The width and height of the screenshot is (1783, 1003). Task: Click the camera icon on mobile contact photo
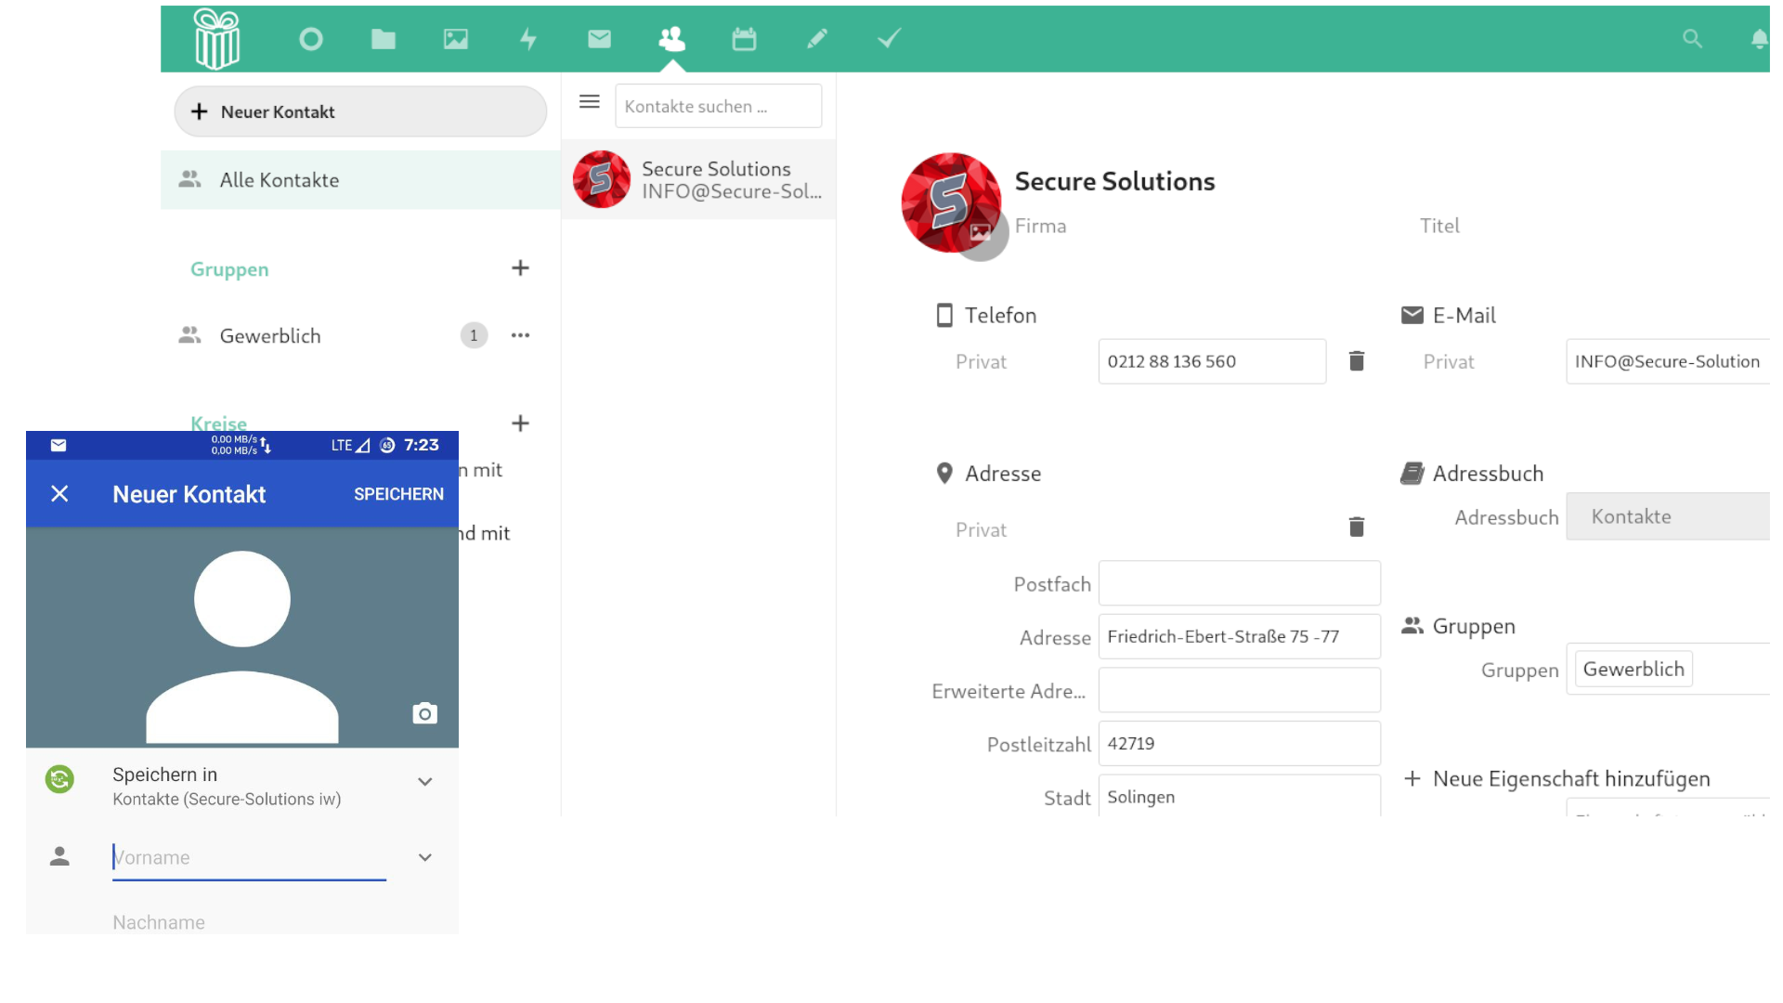click(424, 713)
